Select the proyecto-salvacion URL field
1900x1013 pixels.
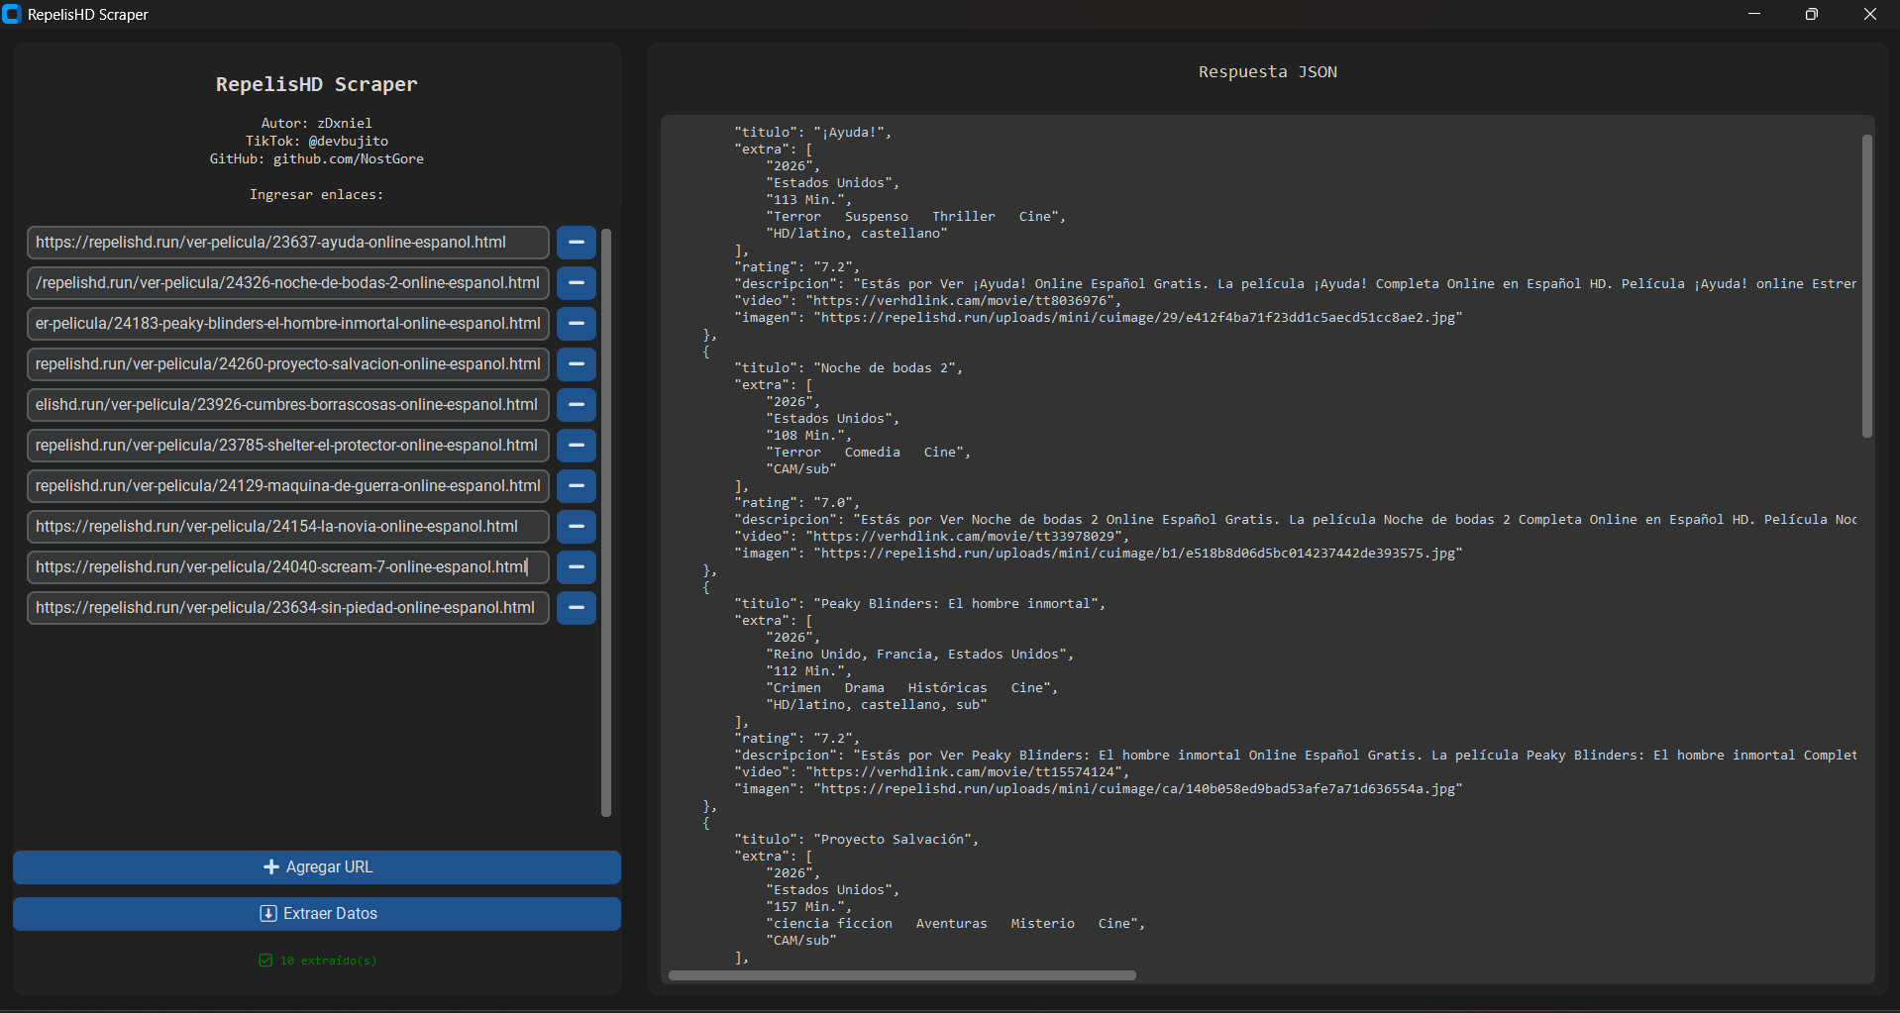pos(288,364)
